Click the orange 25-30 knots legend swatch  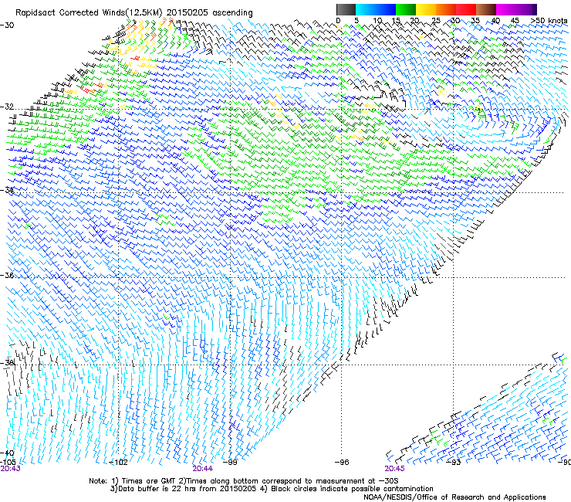446,9
